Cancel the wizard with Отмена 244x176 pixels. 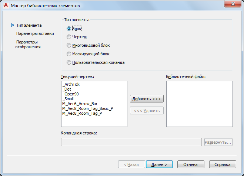191,164
